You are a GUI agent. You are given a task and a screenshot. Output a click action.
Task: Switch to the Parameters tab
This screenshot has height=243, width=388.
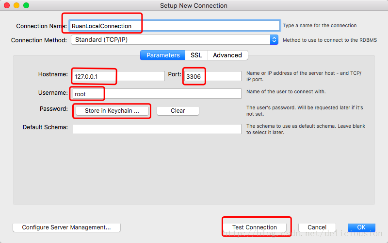[x=163, y=55]
